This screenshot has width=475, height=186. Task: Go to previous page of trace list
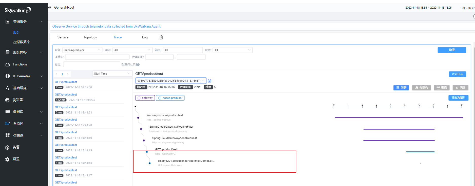(56, 74)
